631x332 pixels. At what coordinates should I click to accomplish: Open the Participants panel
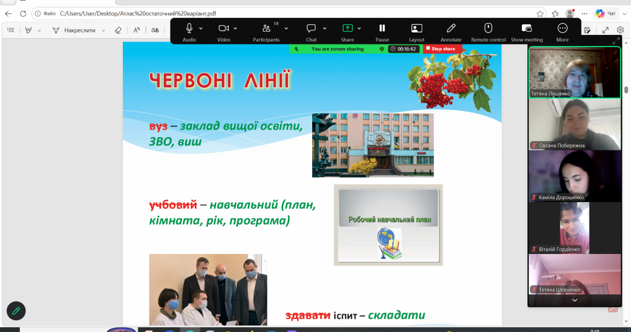[266, 32]
